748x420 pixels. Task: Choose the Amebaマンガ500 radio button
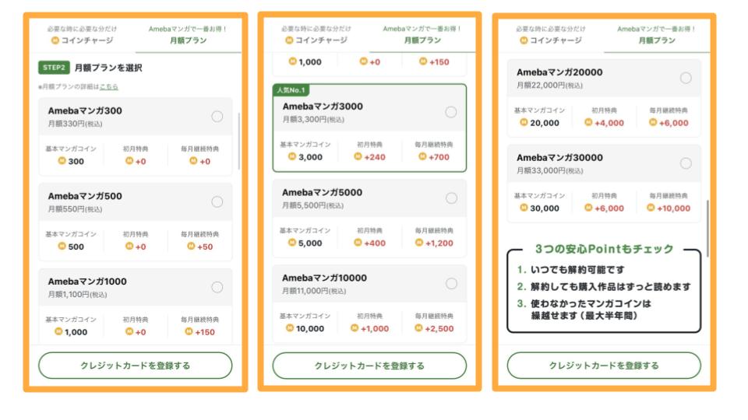coord(217,202)
